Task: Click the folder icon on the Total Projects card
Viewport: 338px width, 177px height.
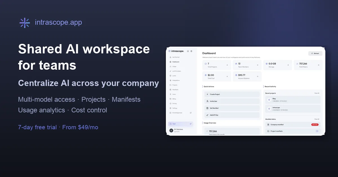Action: (206, 64)
